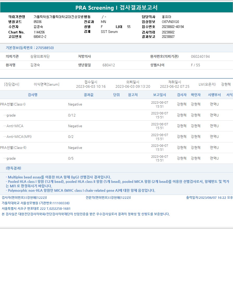Image resolution: width=233 pixels, height=308 pixels.
Task: Click the 이식면역[Serum] specimen label
Action: point(46,84)
